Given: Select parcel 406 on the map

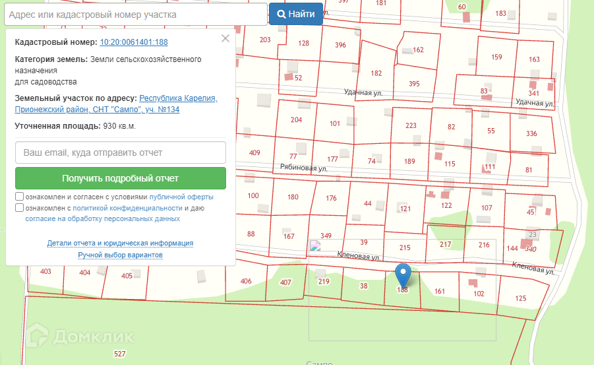Looking at the screenshot, I should point(246,281).
